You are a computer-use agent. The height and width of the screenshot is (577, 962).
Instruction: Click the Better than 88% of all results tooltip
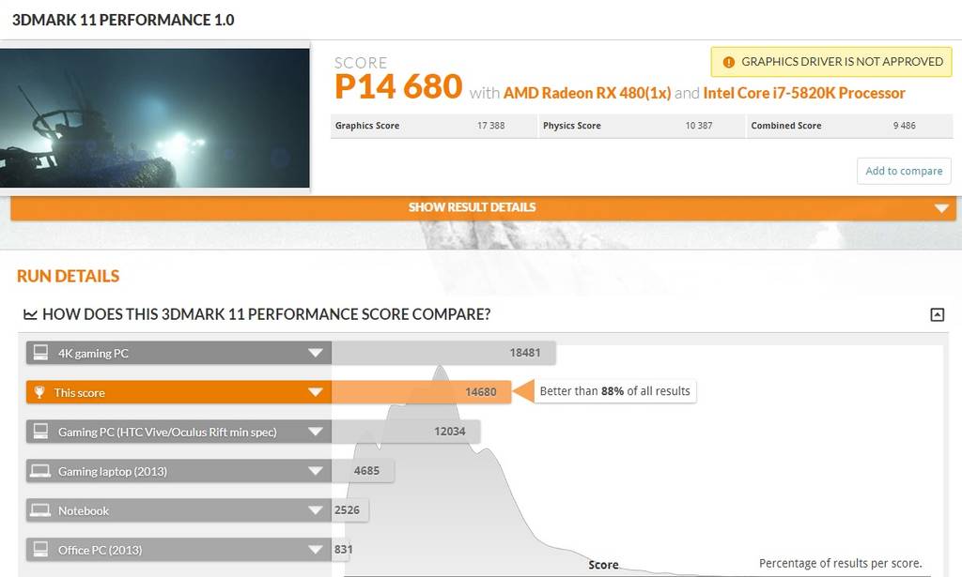[x=614, y=391]
